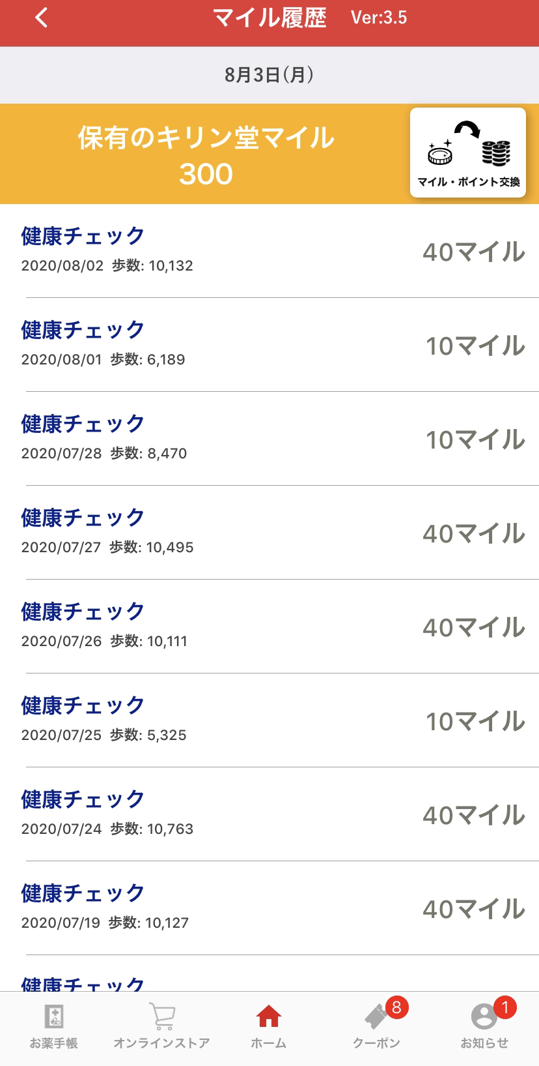Tap the お知らせ badge showing 1
Image resolution: width=539 pixels, height=1066 pixels.
click(504, 1007)
